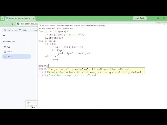
Task: Click the Ask Gemini button
Action: 140,18
